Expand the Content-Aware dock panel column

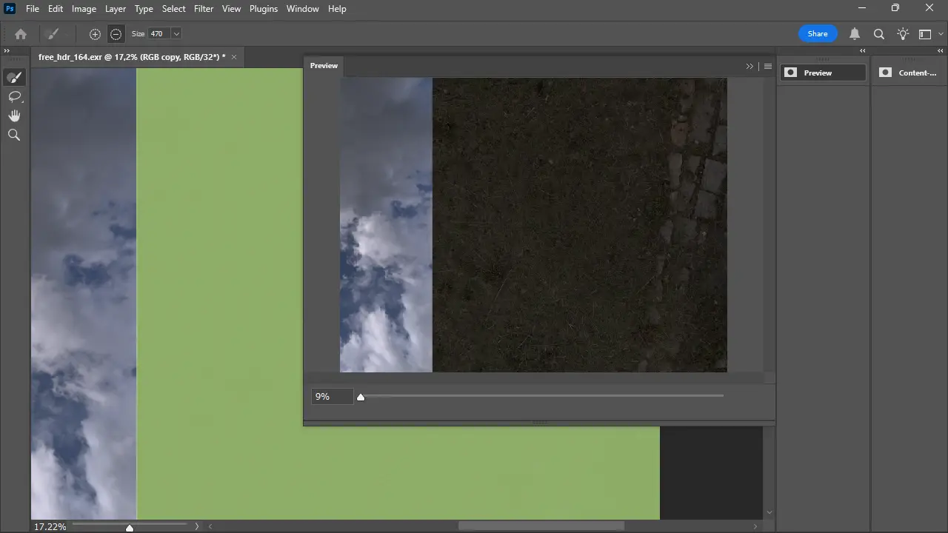click(942, 50)
